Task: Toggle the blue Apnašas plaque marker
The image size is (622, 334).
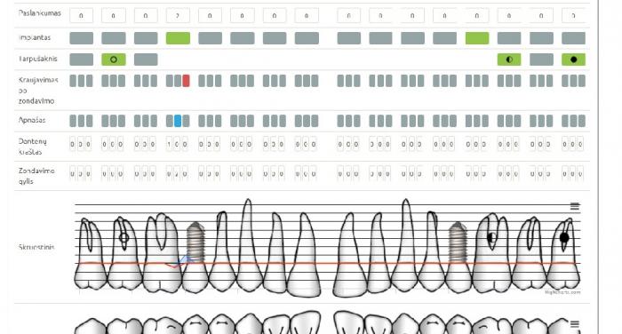Action: tap(178, 121)
